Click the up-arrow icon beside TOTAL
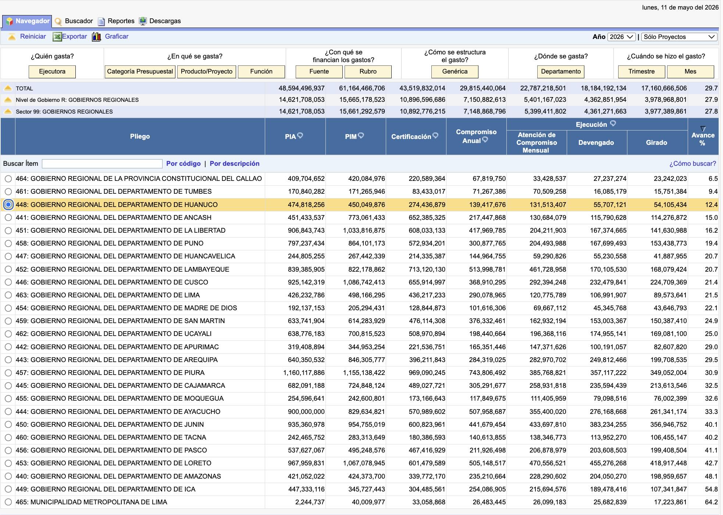723x515 pixels. (x=8, y=89)
